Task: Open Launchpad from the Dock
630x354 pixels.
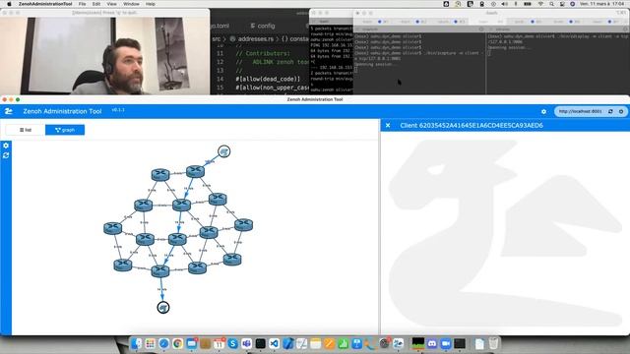Action: click(x=151, y=343)
